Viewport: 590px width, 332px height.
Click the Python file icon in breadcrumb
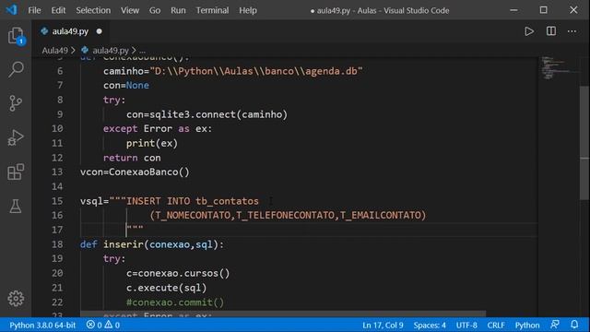pyautogui.click(x=85, y=50)
